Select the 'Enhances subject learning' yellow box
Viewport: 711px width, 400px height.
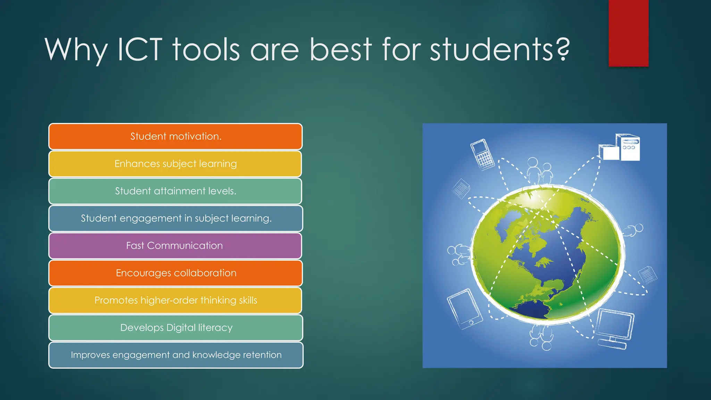175,164
